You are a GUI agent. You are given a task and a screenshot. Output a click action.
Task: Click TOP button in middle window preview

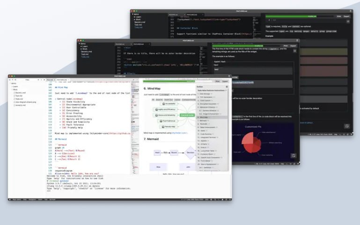[294, 156]
